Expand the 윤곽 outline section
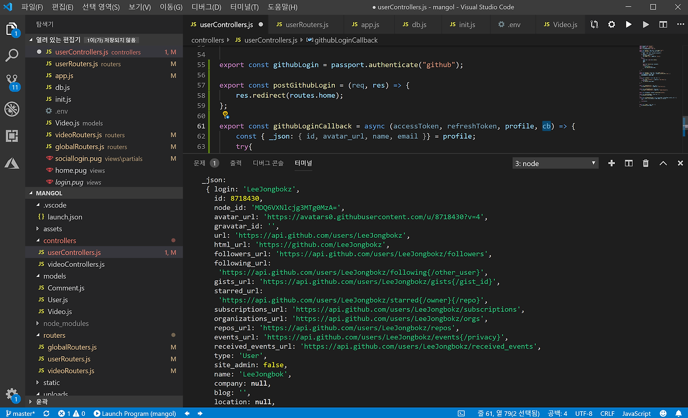Screen dimensions: 688x418 pyautogui.click(x=41, y=401)
